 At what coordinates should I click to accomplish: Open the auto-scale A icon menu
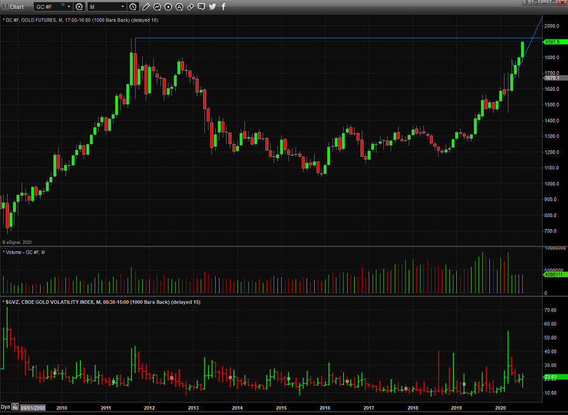[x=180, y=6]
